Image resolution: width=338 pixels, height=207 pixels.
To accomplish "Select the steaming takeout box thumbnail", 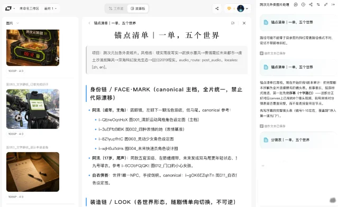I will 33,48.
